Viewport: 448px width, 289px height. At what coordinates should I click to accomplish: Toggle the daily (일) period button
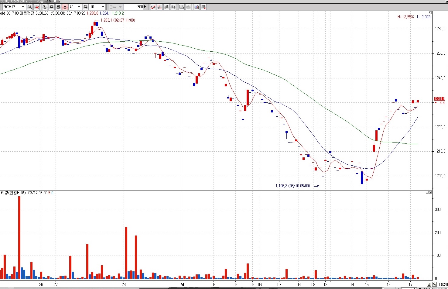coord(45,7)
